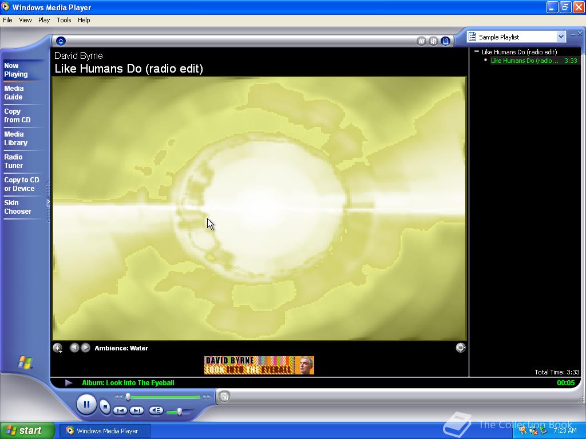This screenshot has width=586, height=439.
Task: Show equalizer and settings in Now Playing
Action: (x=434, y=41)
